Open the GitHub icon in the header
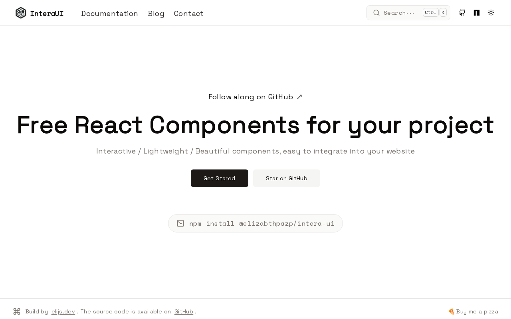Screen dimensions: 511x319 (462, 13)
